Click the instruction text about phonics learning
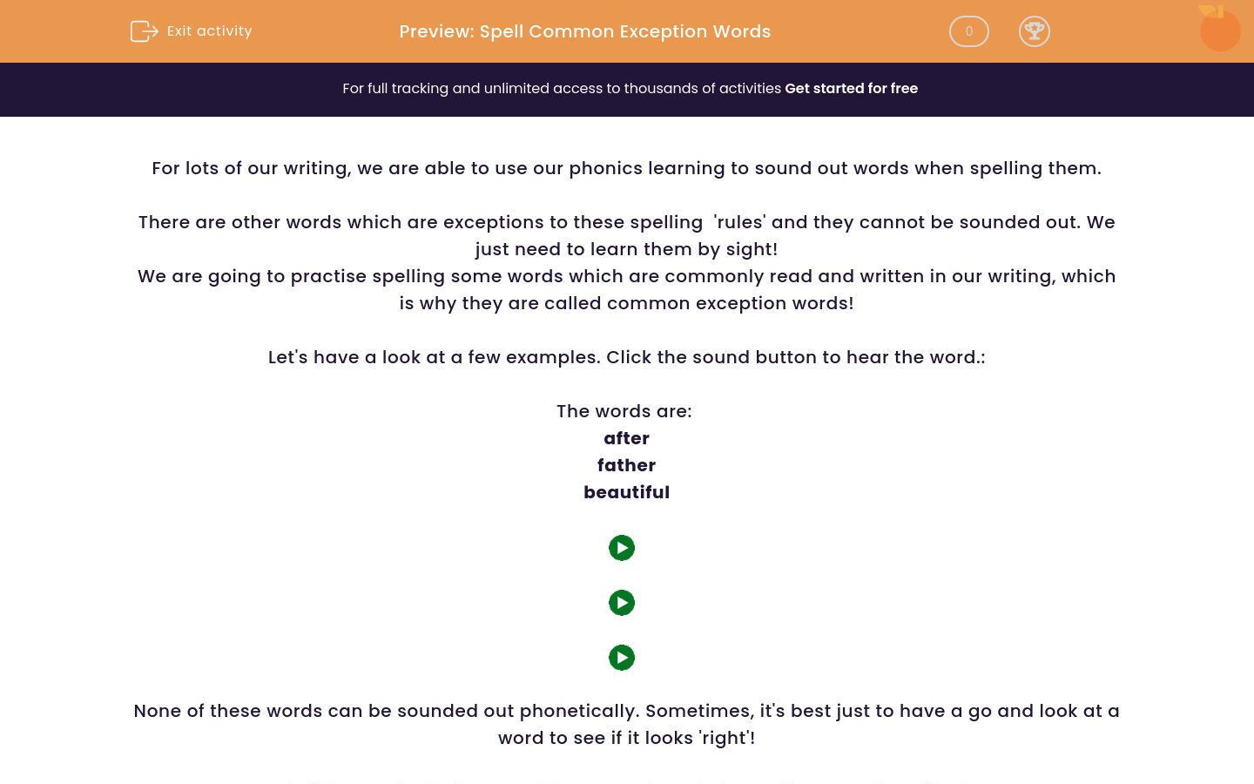The width and height of the screenshot is (1254, 784). (626, 168)
